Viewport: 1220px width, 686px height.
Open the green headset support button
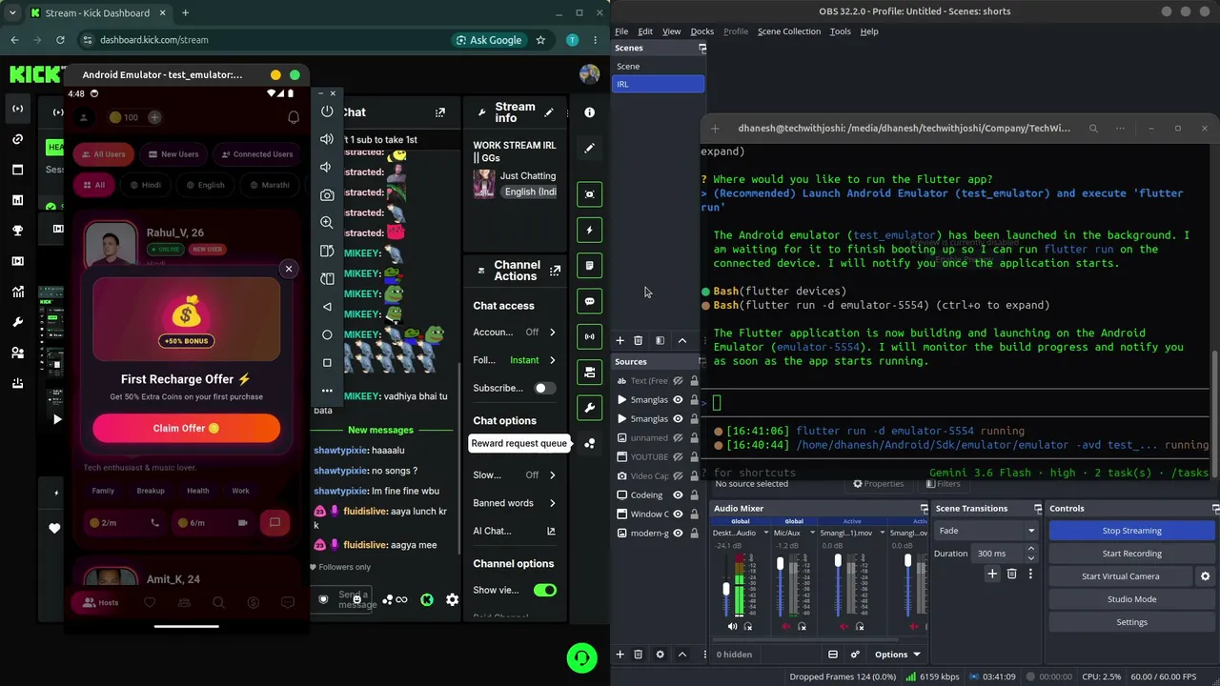pyautogui.click(x=581, y=657)
